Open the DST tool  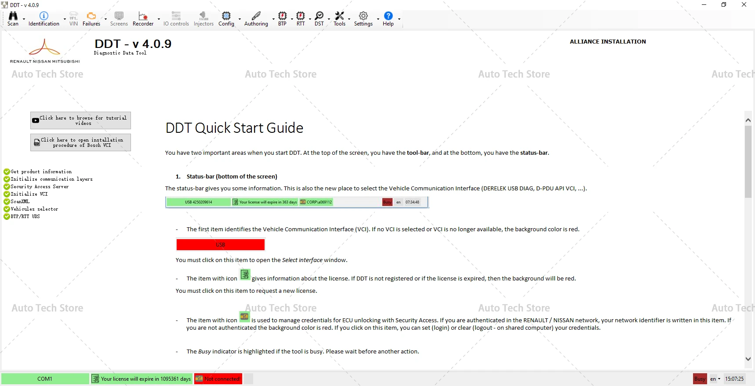pyautogui.click(x=319, y=19)
